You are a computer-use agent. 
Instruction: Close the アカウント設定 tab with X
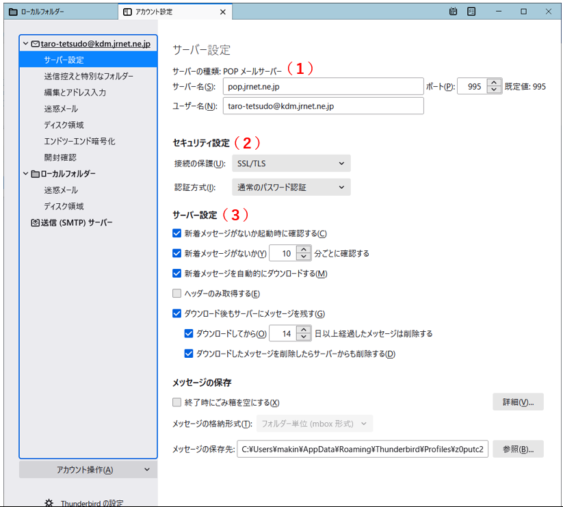pyautogui.click(x=222, y=12)
